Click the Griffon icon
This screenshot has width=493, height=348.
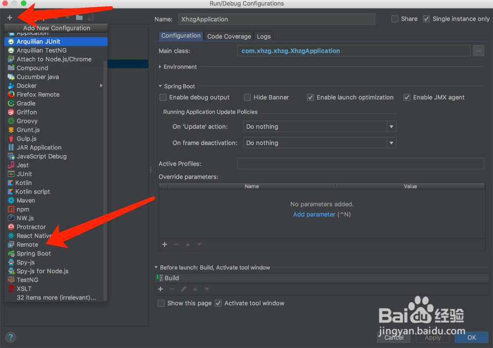[x=11, y=112]
